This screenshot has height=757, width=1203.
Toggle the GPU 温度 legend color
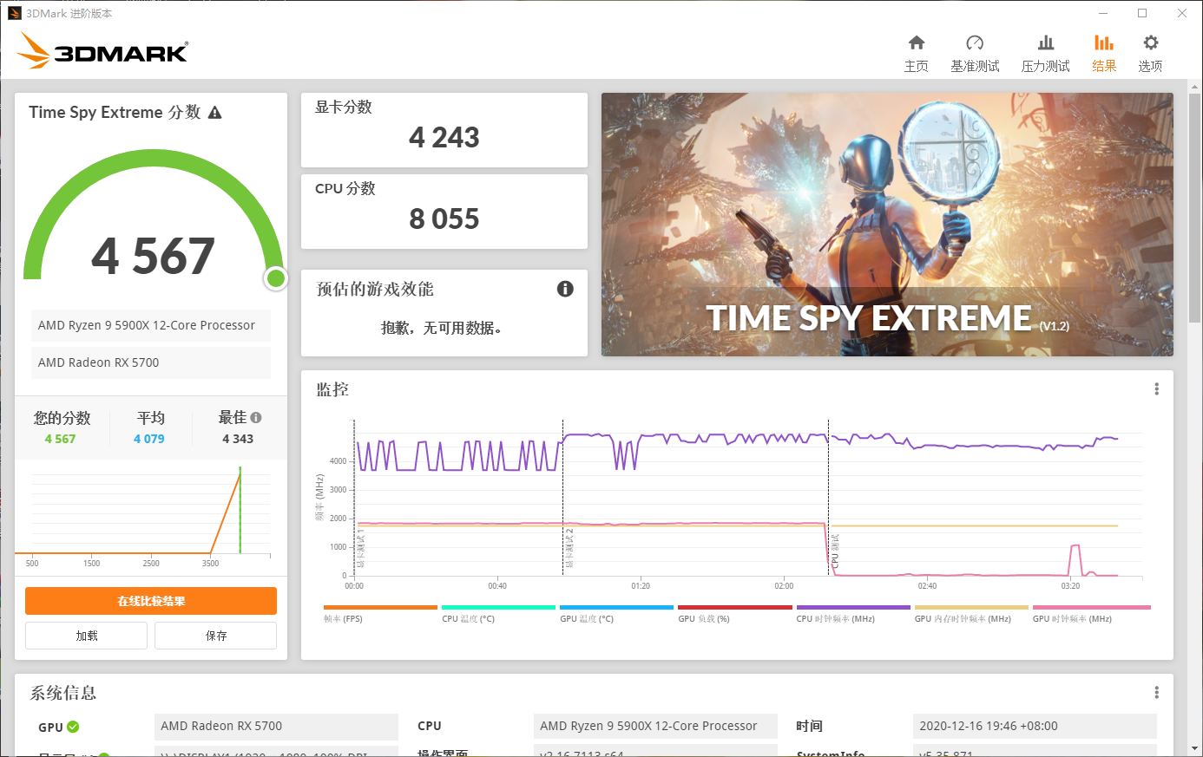(616, 608)
